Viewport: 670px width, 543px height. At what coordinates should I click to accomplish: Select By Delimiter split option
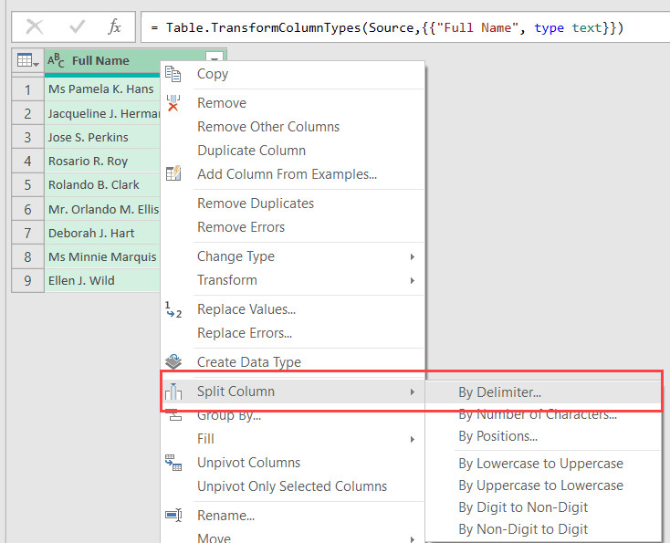[499, 392]
